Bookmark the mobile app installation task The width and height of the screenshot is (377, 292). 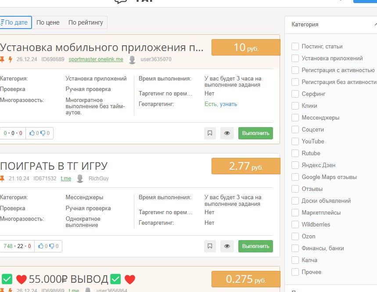[210, 133]
